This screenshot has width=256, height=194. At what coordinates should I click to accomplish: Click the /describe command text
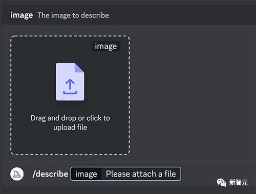click(50, 174)
